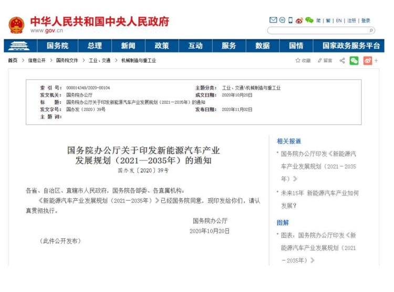Click the chat bubble icon in header
The width and height of the screenshot is (394, 292).
(282, 20)
